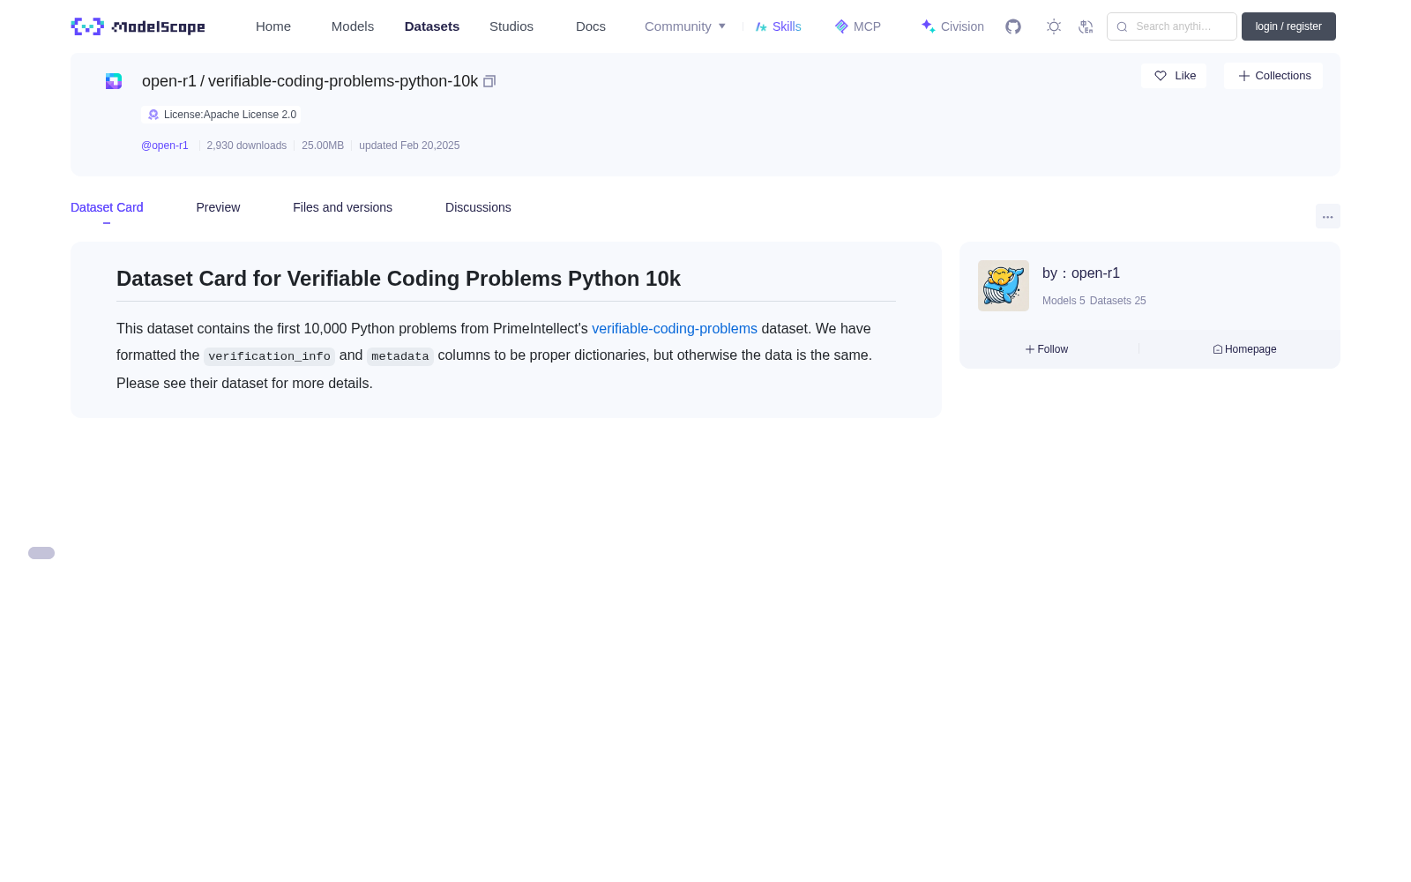Click the 2,930 downloads text

pyautogui.click(x=247, y=146)
